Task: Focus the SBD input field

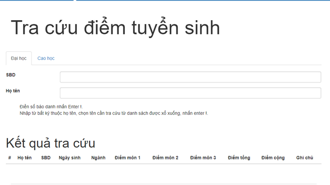Action: point(190,77)
